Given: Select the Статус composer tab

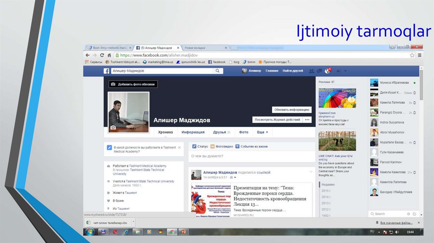Looking at the screenshot, I should point(200,146).
